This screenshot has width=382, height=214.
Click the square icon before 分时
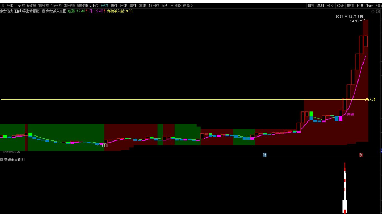[x=2, y=6]
